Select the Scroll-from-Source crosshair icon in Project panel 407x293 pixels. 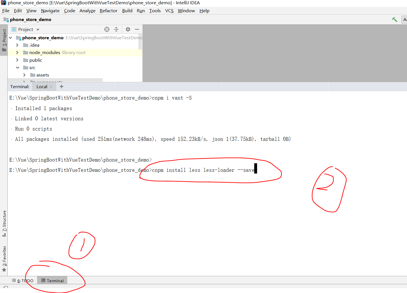pos(107,29)
